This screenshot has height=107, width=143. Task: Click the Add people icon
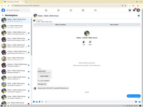[x=84, y=42]
